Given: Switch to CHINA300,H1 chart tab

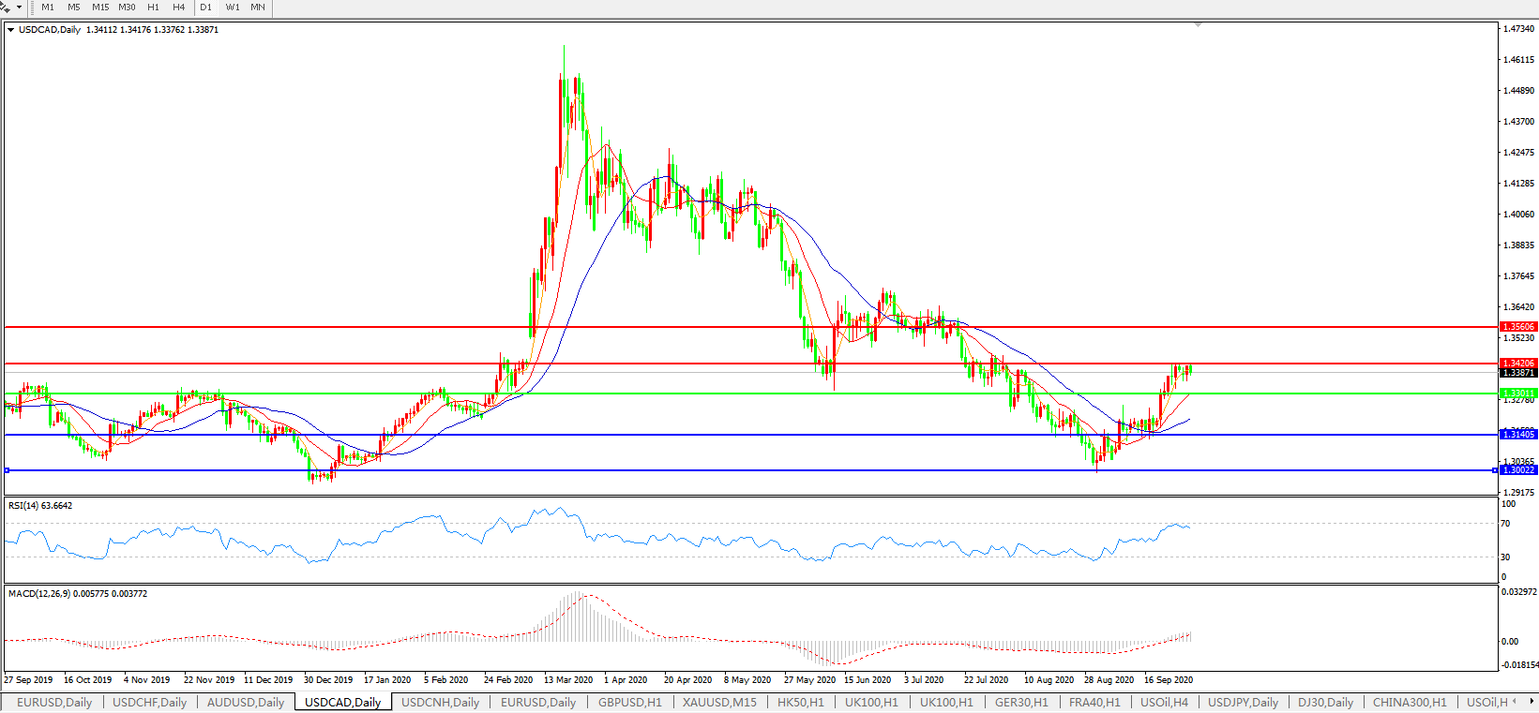Looking at the screenshot, I should coord(1409,703).
